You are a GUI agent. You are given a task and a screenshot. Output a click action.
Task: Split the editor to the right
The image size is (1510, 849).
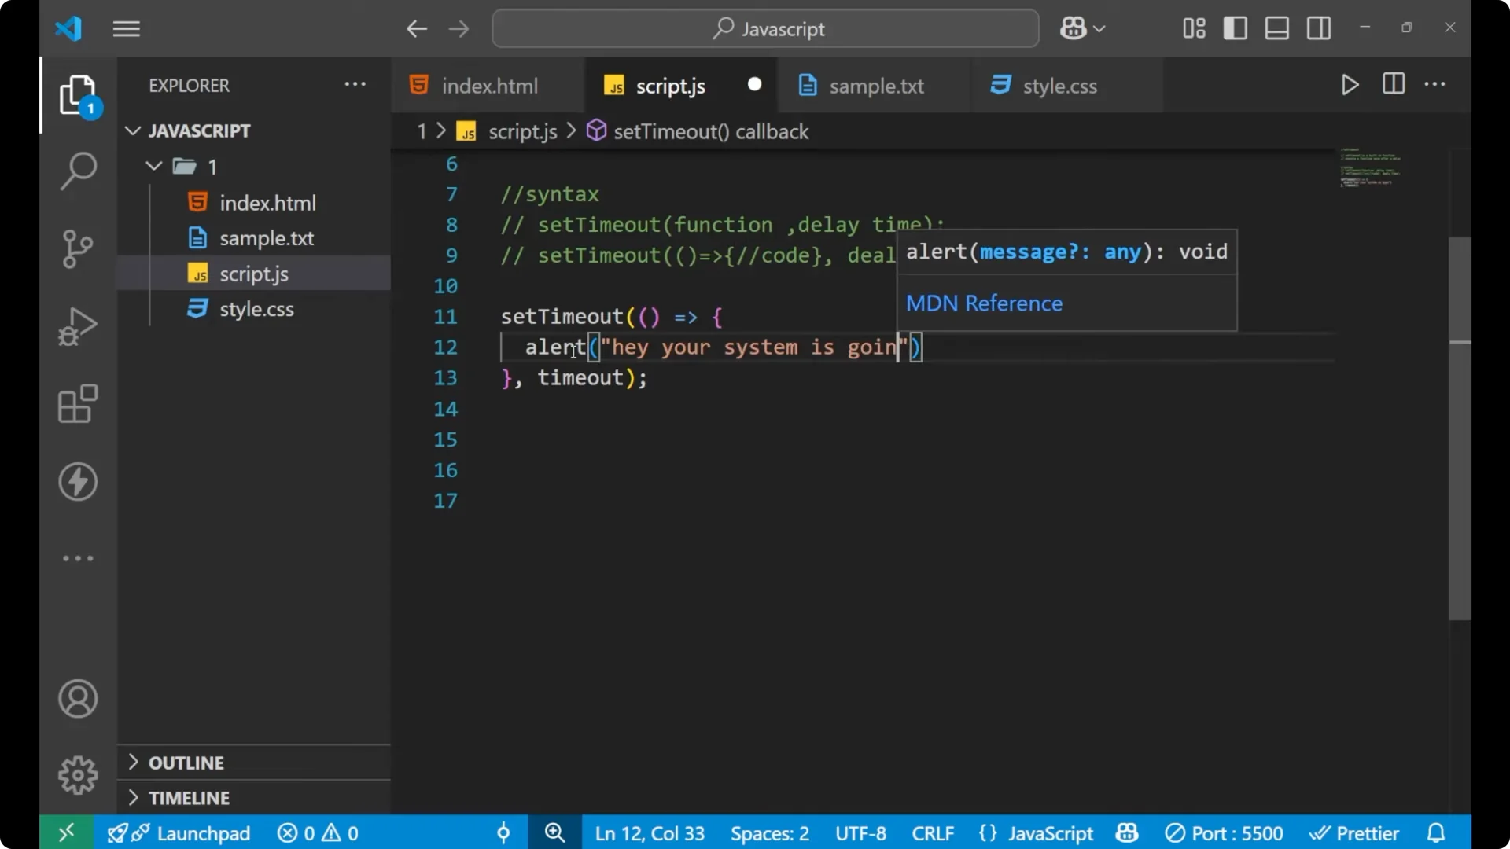click(1393, 85)
